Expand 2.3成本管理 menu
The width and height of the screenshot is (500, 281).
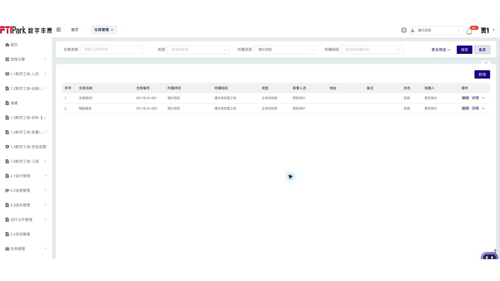coord(26,205)
